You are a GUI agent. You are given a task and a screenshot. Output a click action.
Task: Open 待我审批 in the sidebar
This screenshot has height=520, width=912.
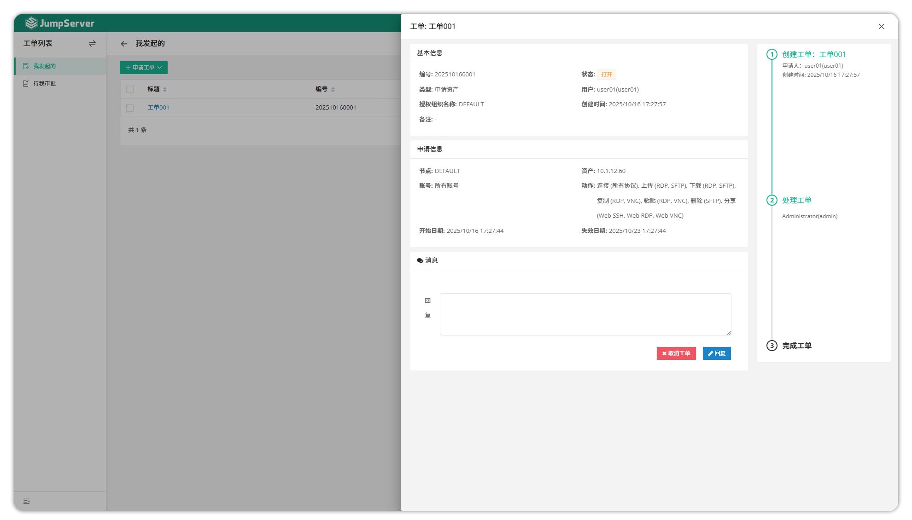44,84
